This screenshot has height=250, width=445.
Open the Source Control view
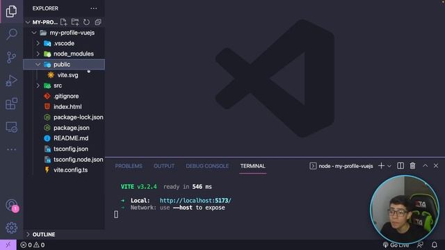[x=11, y=58]
